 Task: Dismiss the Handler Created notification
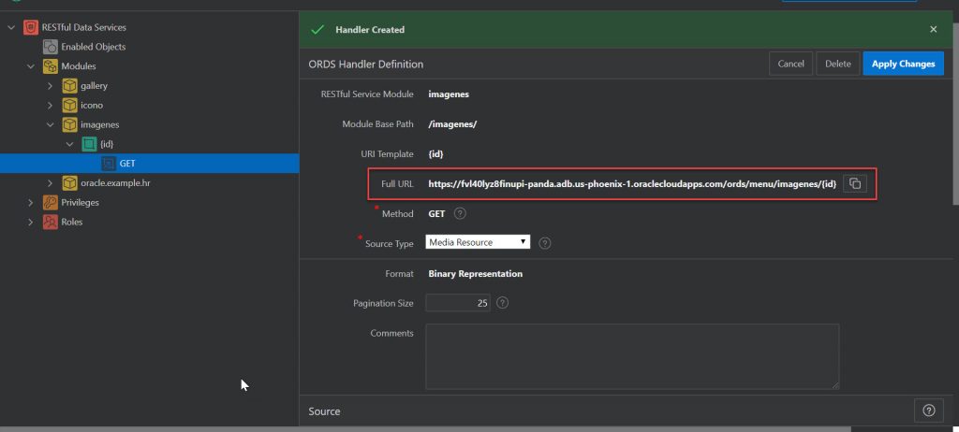point(934,29)
